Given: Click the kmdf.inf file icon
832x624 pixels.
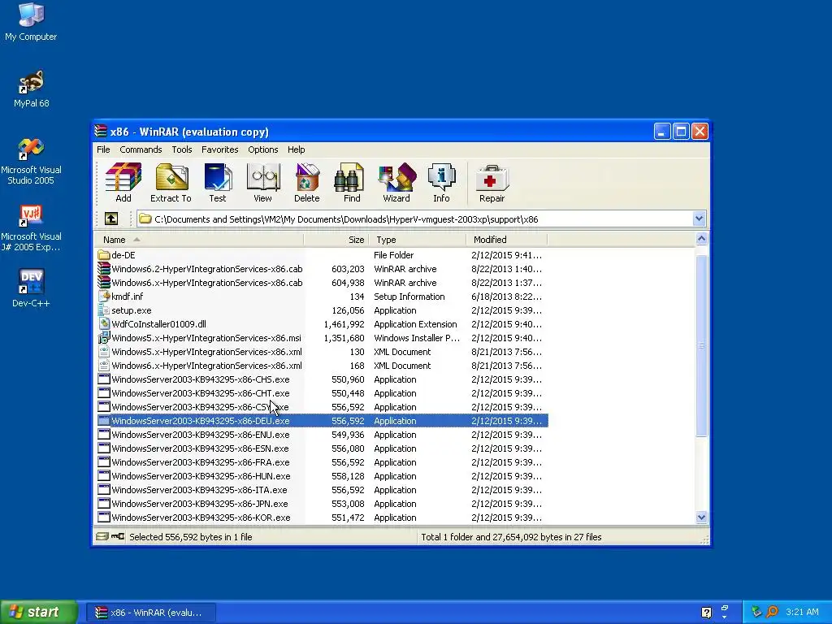Looking at the screenshot, I should click(x=104, y=297).
